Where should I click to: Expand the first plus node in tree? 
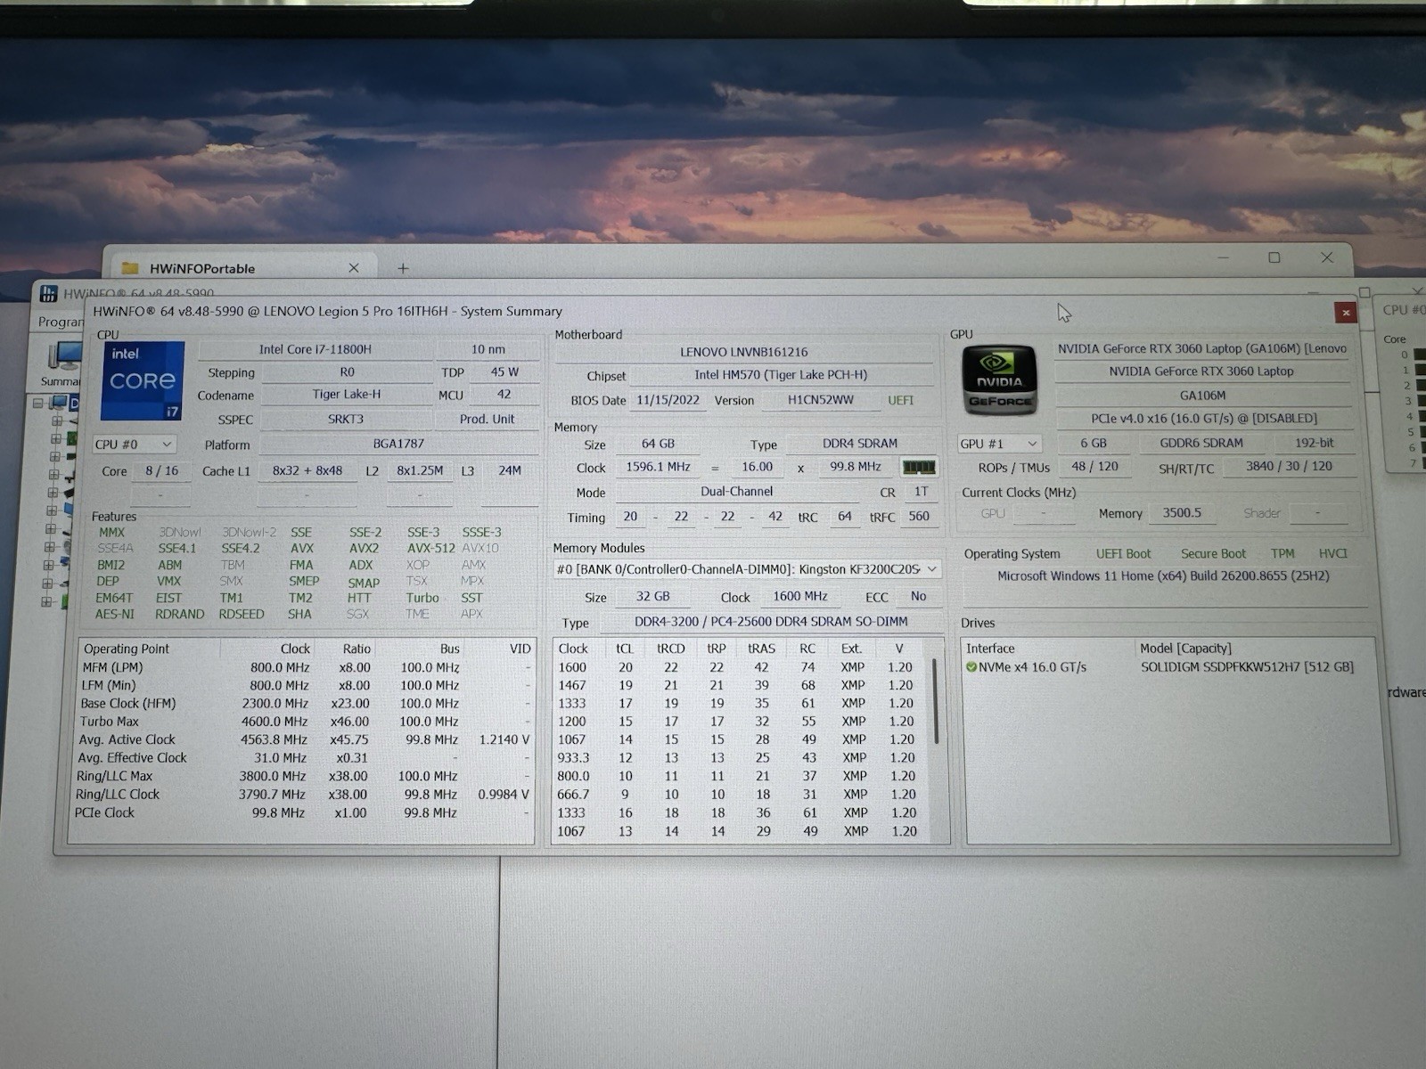[x=56, y=421]
